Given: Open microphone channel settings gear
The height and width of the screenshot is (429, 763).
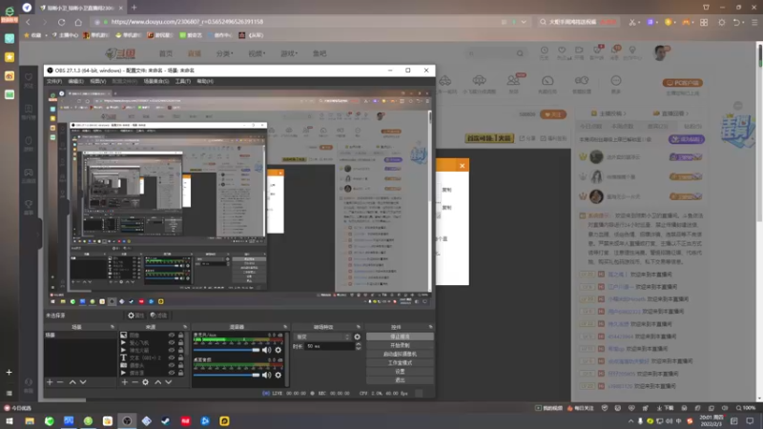Looking at the screenshot, I should 278,350.
